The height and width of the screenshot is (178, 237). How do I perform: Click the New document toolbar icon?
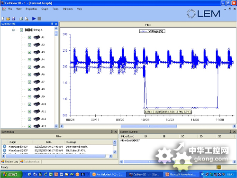coord(3,19)
